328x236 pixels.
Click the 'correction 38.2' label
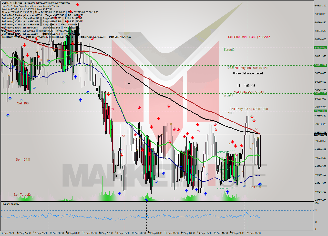(x=226, y=152)
